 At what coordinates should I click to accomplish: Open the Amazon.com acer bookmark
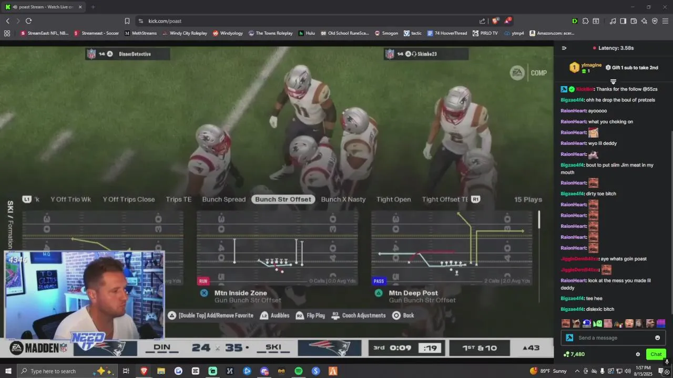coord(552,33)
